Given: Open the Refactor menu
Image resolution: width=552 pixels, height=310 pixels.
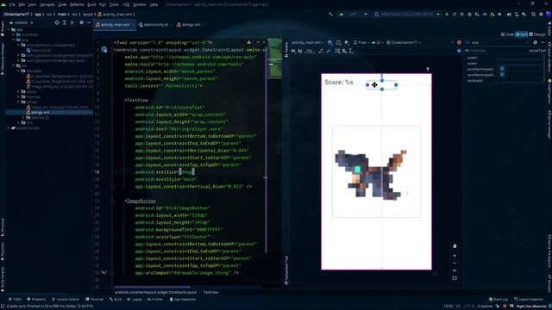Looking at the screenshot, I should [x=77, y=4].
